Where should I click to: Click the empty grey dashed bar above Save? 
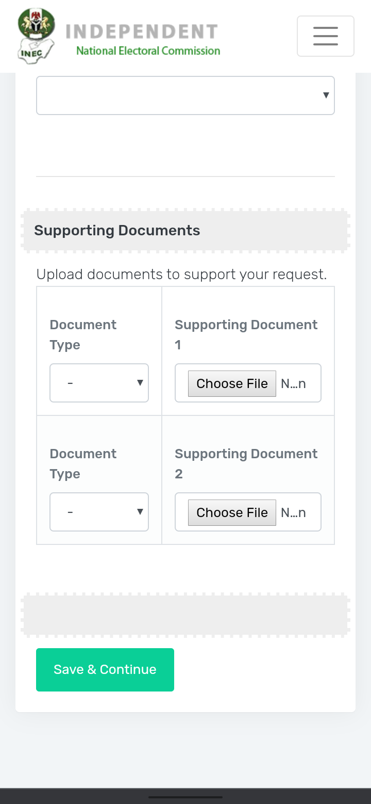click(x=185, y=615)
